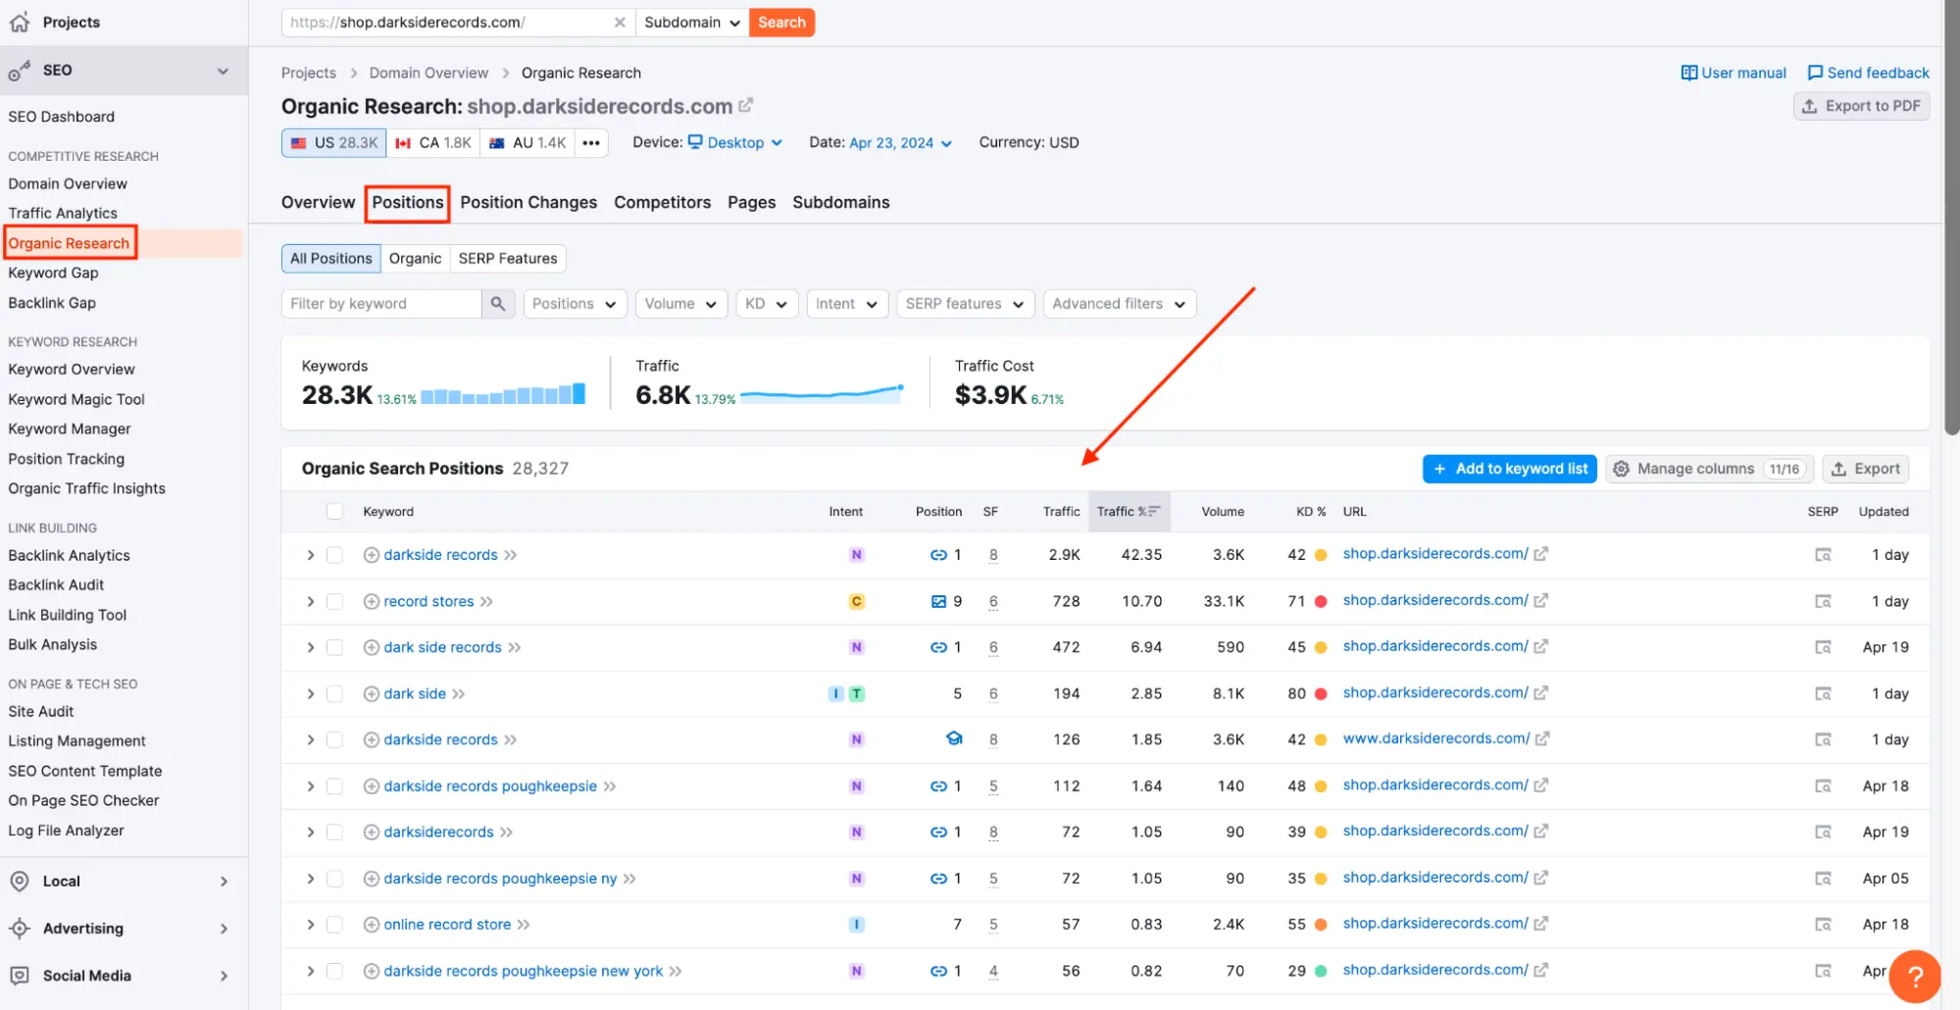Click more countries ellipsis button
This screenshot has height=1010, width=1960.
click(x=591, y=143)
